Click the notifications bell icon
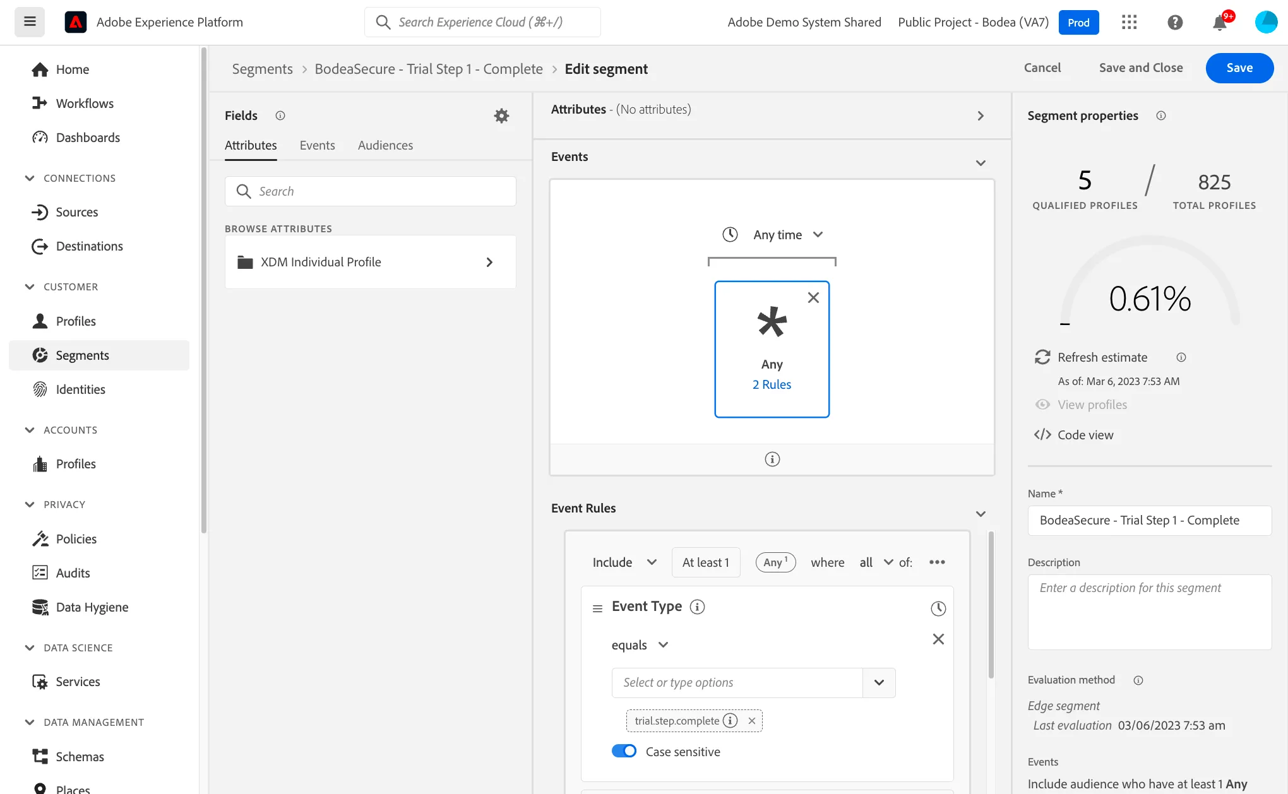 (1220, 23)
